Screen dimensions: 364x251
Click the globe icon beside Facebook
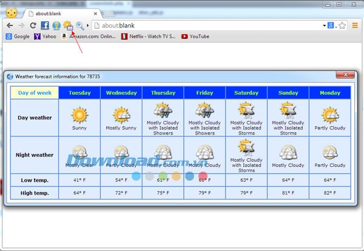pos(56,25)
